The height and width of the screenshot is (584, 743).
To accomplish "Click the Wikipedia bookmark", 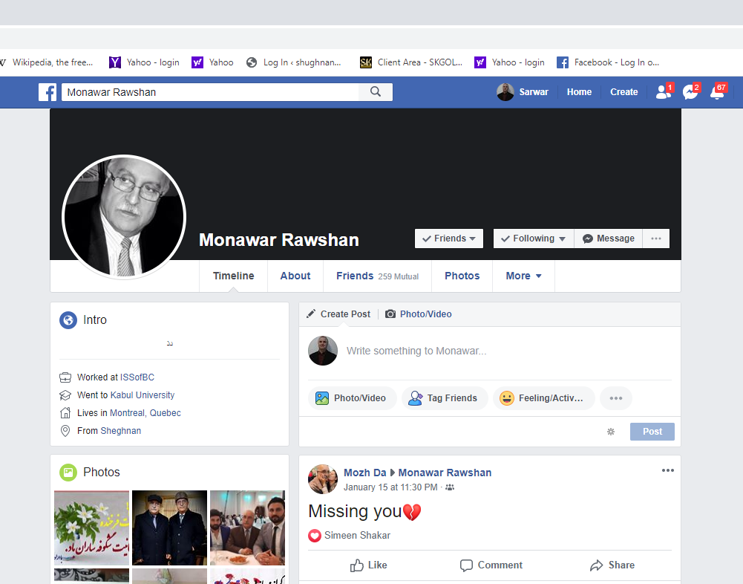I will point(48,62).
